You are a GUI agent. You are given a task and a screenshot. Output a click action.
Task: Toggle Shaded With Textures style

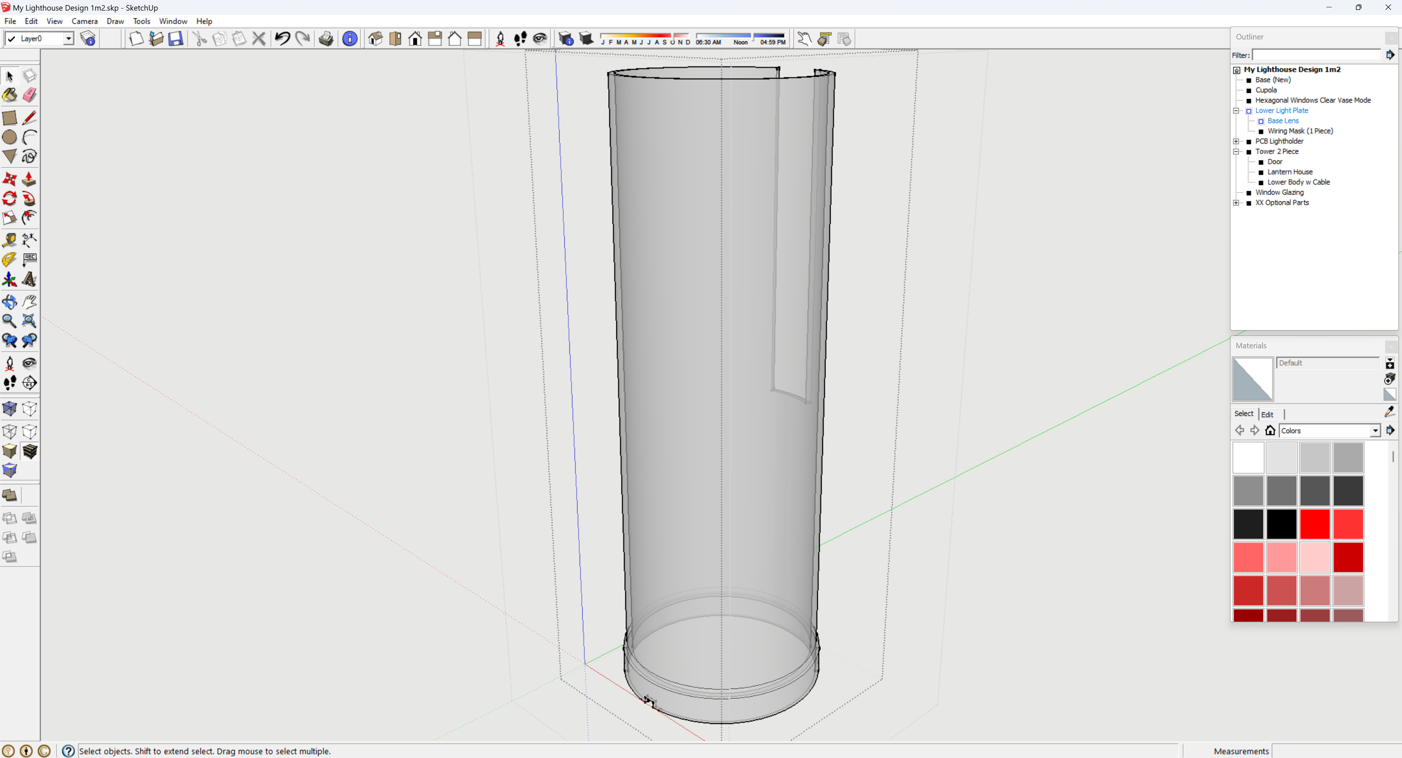pyautogui.click(x=29, y=451)
